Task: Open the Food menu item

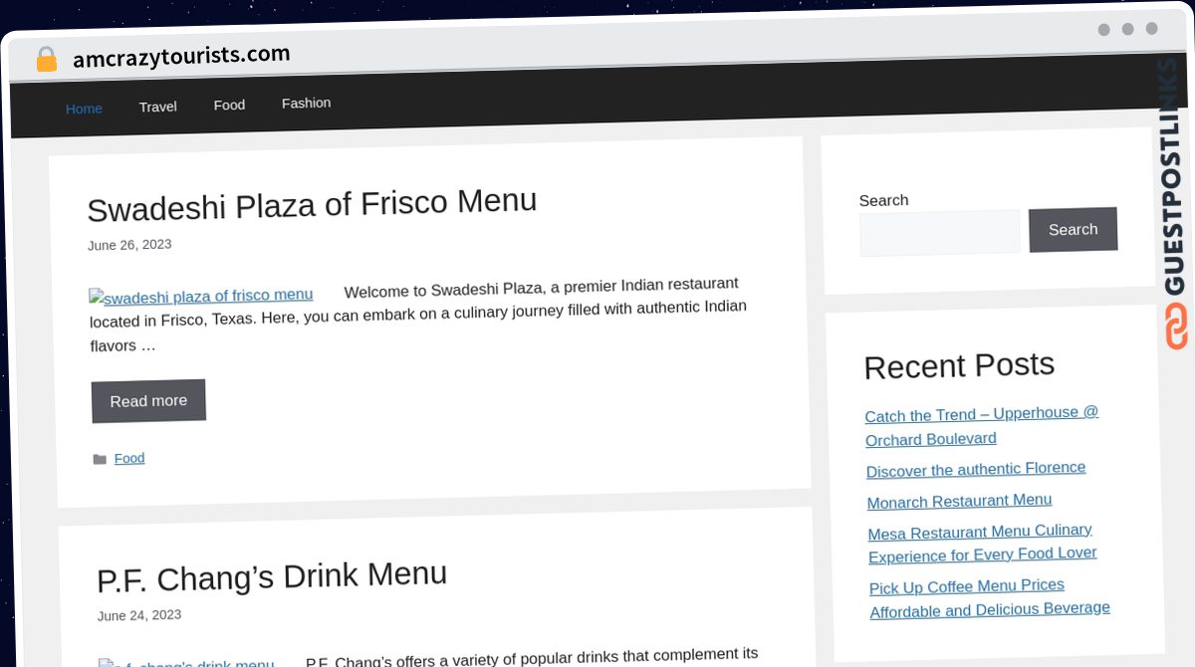Action: (229, 105)
